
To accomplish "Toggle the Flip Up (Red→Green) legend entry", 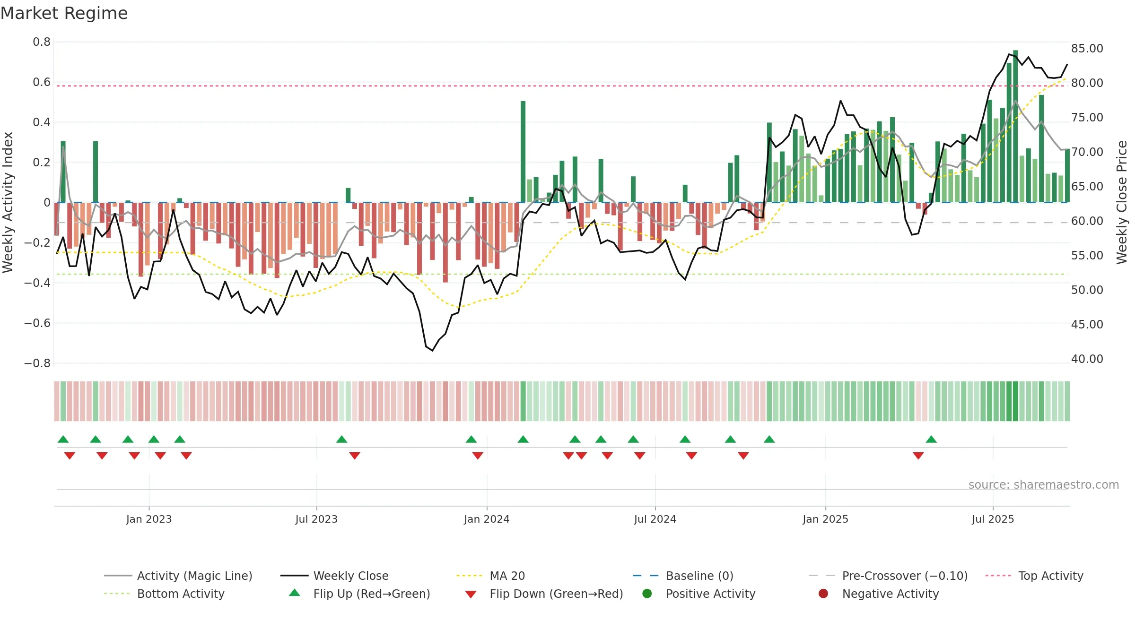I will point(359,594).
